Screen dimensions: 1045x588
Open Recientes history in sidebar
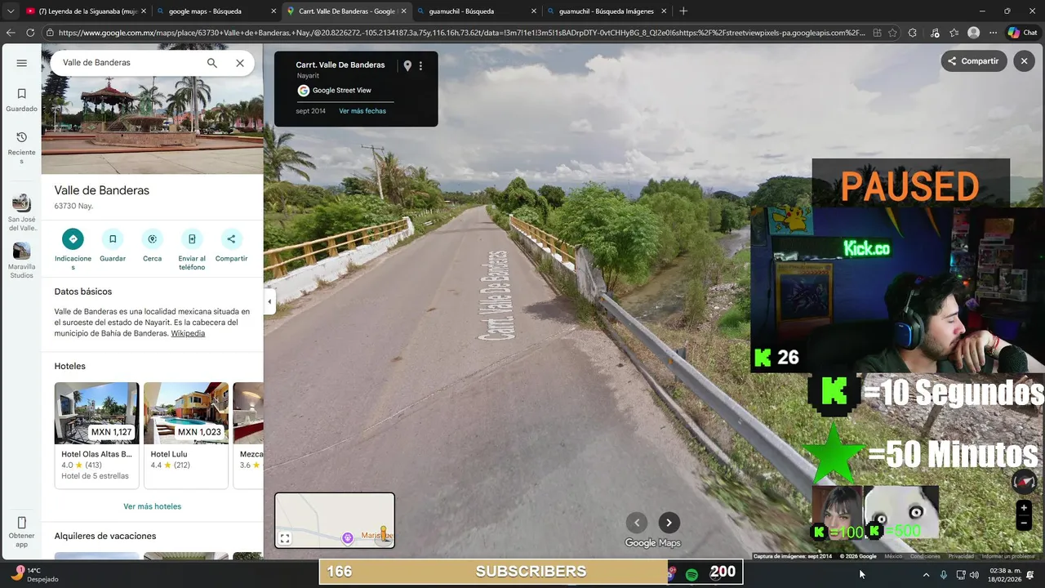[x=22, y=147]
